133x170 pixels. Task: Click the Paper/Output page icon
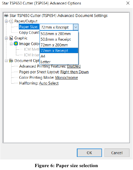tap(11, 21)
